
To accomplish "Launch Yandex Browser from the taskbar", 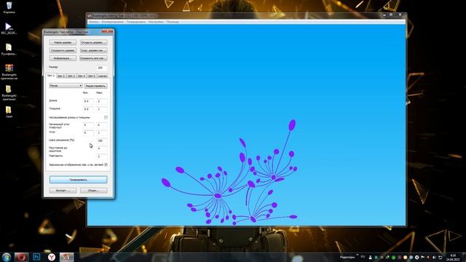I will coord(52,257).
